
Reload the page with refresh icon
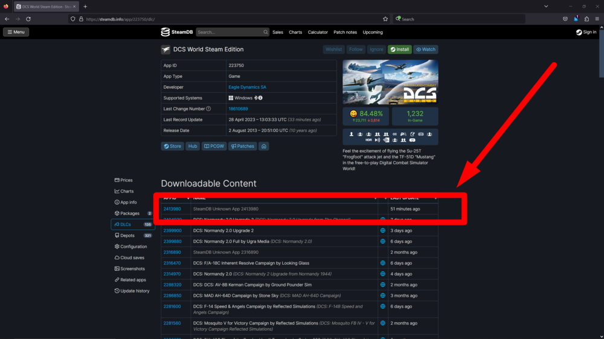point(28,19)
